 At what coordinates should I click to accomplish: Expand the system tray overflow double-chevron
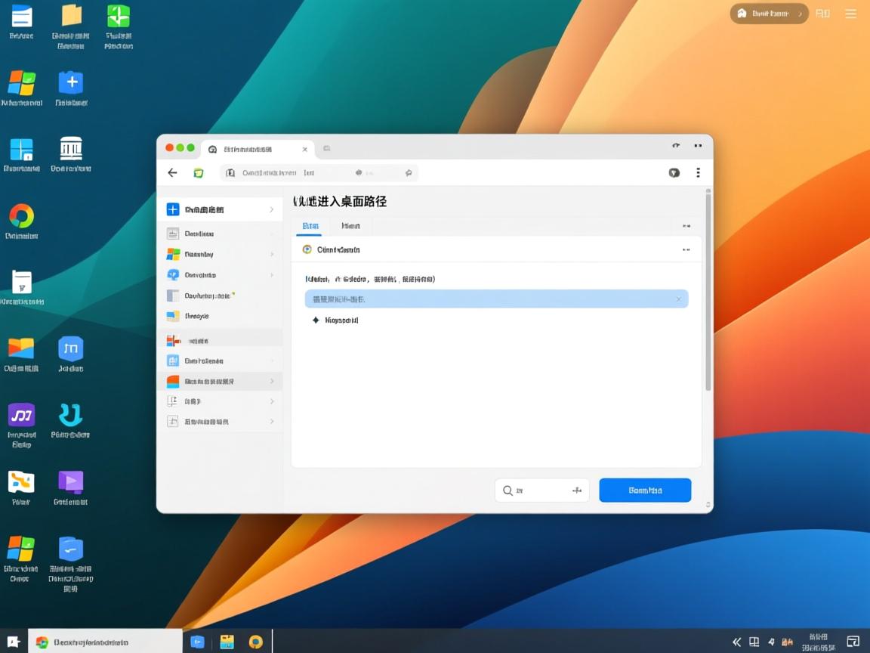pos(737,642)
